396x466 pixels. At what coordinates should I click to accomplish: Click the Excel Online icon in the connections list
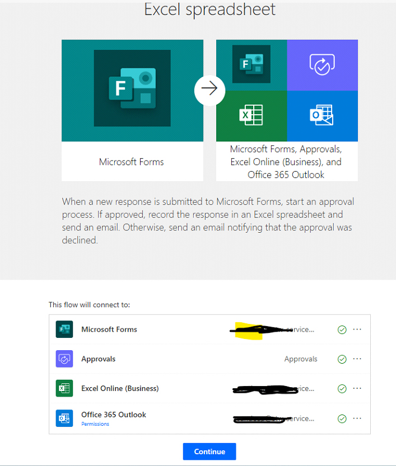coord(64,388)
